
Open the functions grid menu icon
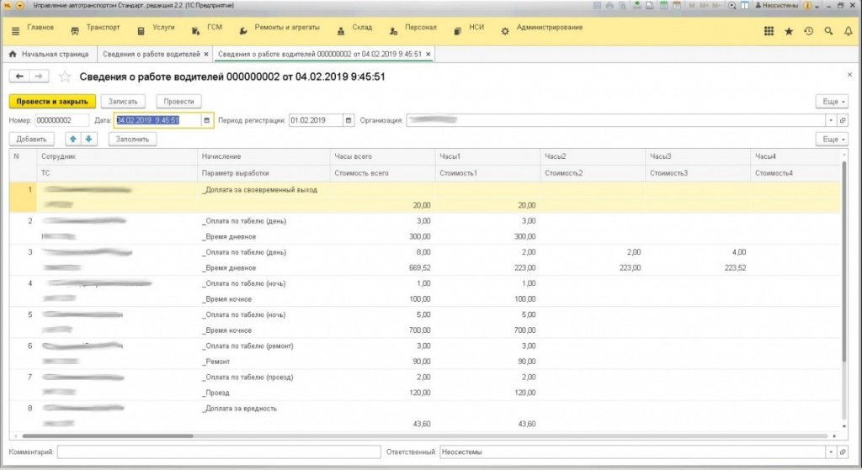(x=769, y=31)
